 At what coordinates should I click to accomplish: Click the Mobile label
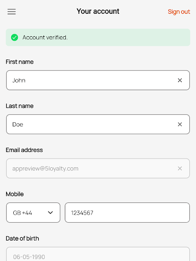(x=15, y=194)
